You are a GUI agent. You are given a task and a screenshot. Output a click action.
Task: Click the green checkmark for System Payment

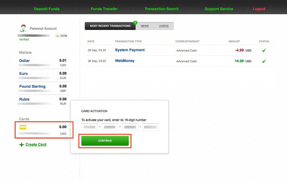[264, 50]
